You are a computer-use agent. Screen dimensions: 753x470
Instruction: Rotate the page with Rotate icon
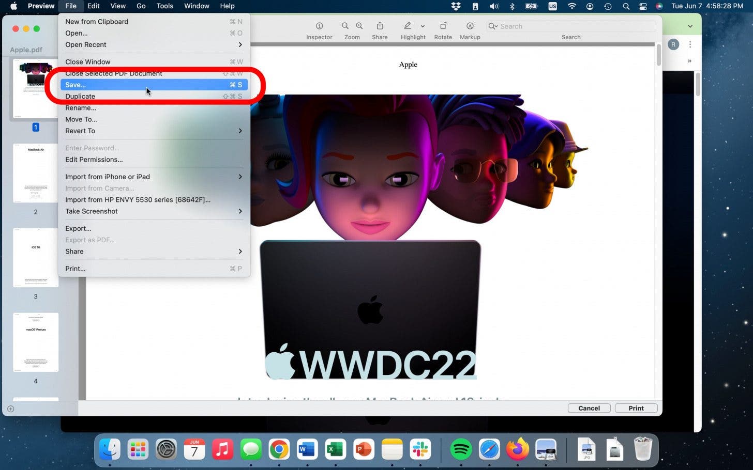pyautogui.click(x=443, y=26)
